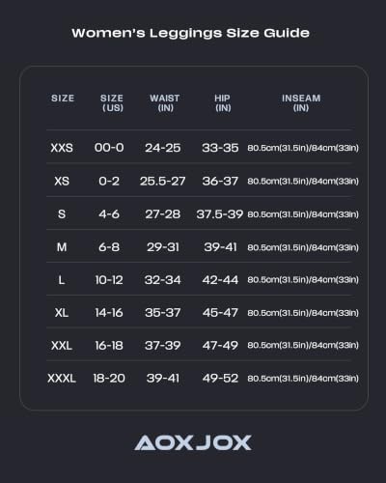Click the INSEAM (IN) column header
Image resolution: width=386 pixels, height=483 pixels.
click(x=301, y=102)
